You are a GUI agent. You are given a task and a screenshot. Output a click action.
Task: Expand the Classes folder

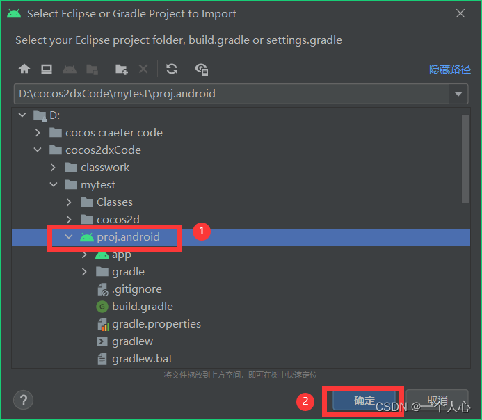tap(69, 202)
